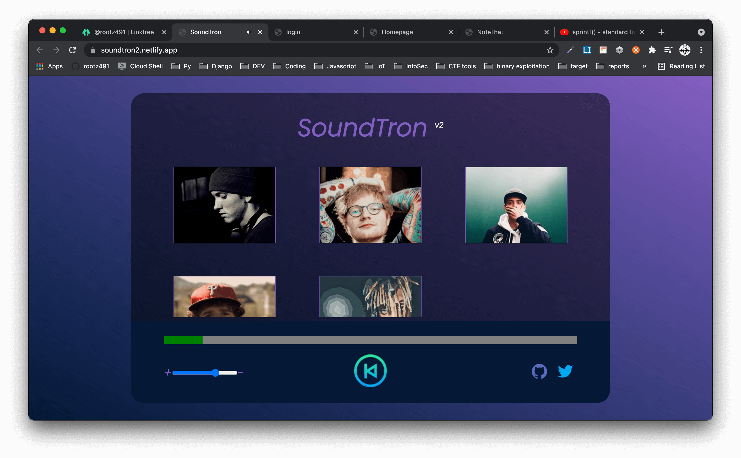Image resolution: width=741 pixels, height=458 pixels.
Task: Expand the Javascript bookmarks folder
Action: point(335,66)
